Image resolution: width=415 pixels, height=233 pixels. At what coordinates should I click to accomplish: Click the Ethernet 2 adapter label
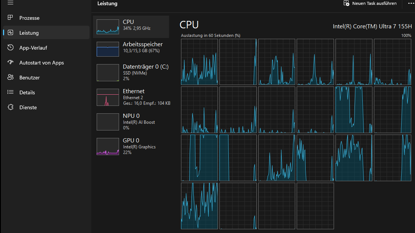point(133,98)
